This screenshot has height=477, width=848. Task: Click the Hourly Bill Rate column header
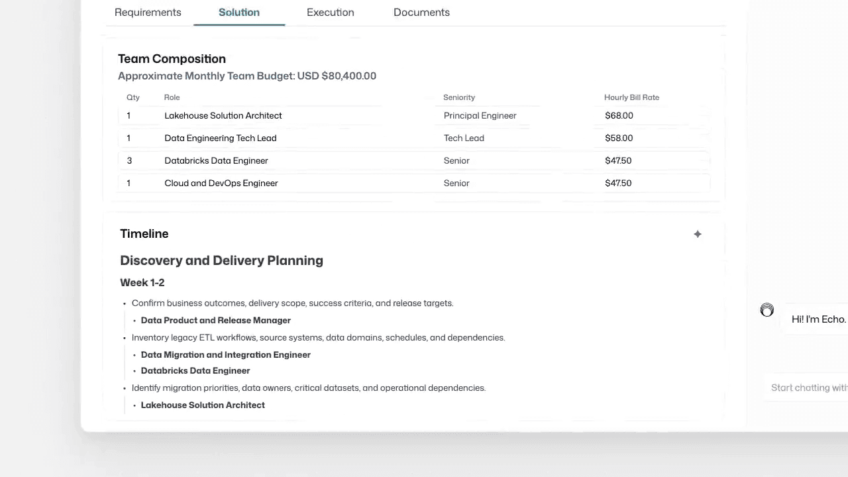pos(631,97)
